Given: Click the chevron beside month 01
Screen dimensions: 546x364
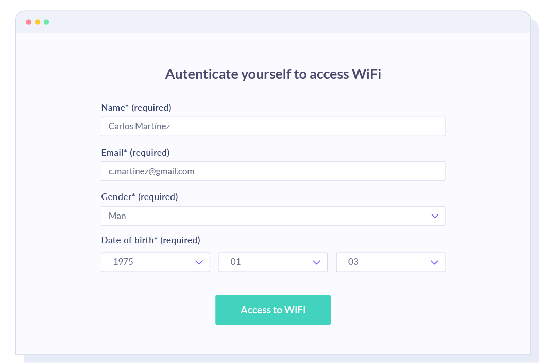Looking at the screenshot, I should click(317, 262).
